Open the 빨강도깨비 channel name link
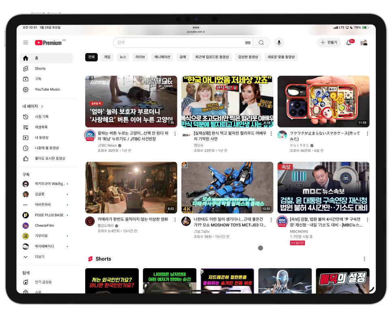 coord(105,226)
